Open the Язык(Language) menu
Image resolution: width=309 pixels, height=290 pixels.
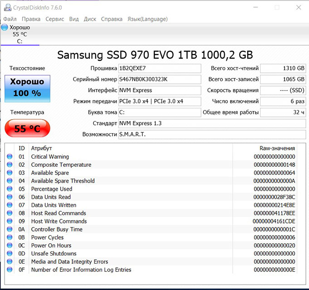(x=147, y=19)
